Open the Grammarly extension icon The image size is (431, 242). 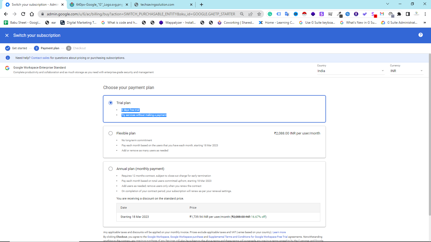[270, 14]
